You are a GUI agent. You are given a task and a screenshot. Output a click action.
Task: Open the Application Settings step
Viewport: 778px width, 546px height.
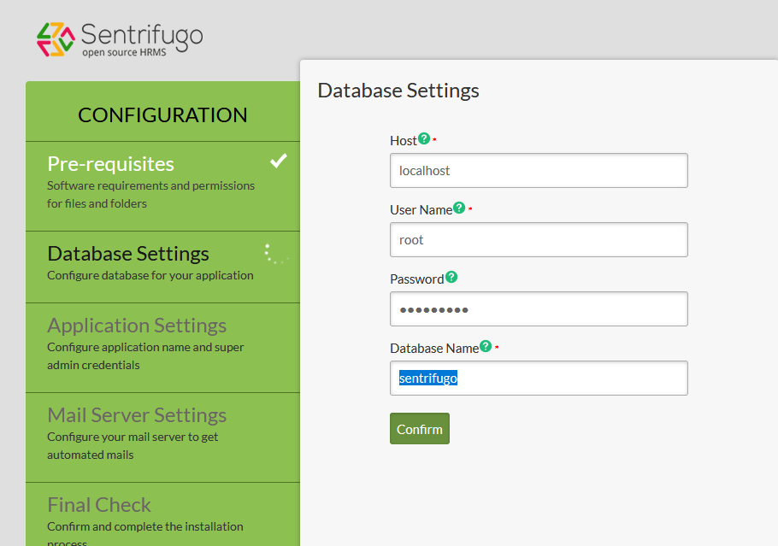(x=137, y=326)
